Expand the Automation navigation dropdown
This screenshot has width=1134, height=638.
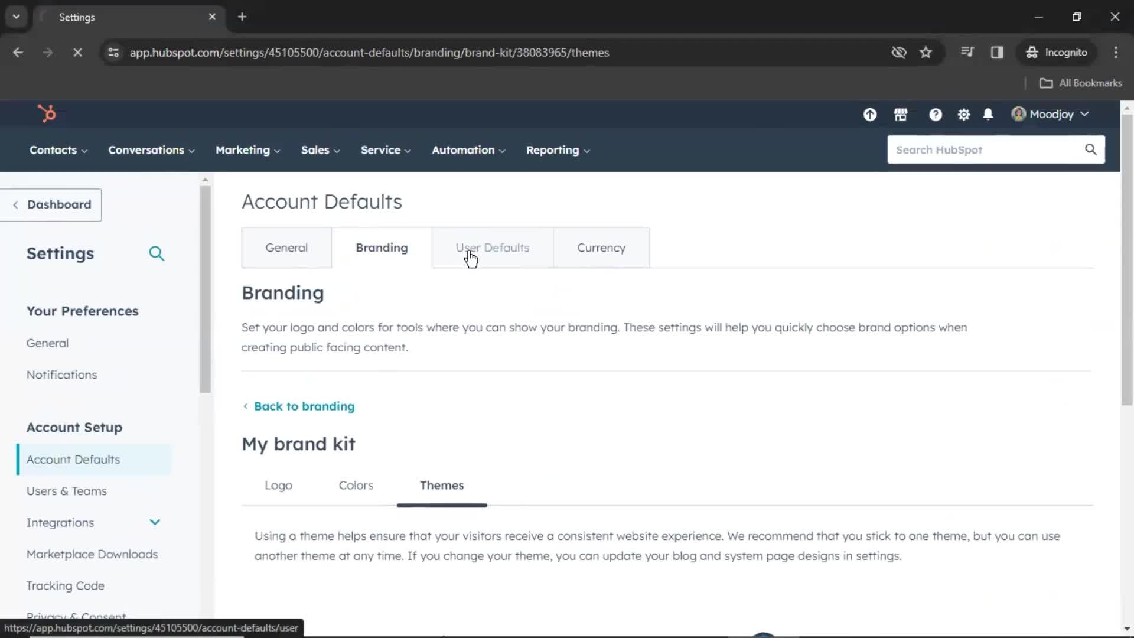467,149
